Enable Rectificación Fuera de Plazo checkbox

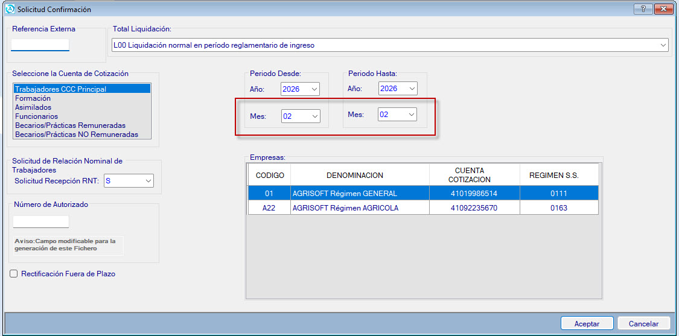[x=14, y=274]
